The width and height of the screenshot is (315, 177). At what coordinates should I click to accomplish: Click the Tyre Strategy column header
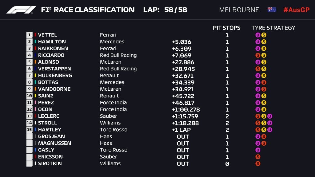click(273, 28)
